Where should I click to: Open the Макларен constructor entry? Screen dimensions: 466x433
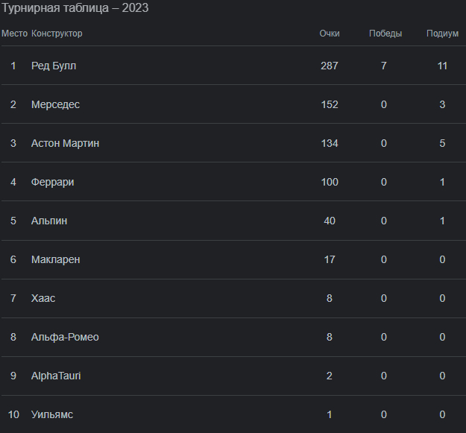(55, 259)
